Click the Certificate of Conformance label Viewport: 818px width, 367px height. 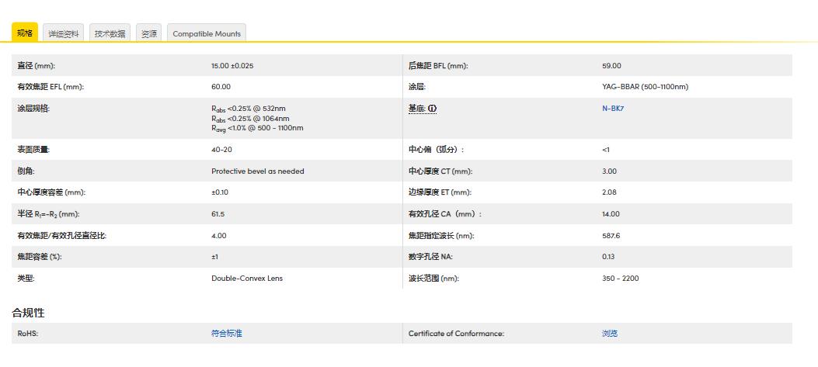tap(456, 334)
